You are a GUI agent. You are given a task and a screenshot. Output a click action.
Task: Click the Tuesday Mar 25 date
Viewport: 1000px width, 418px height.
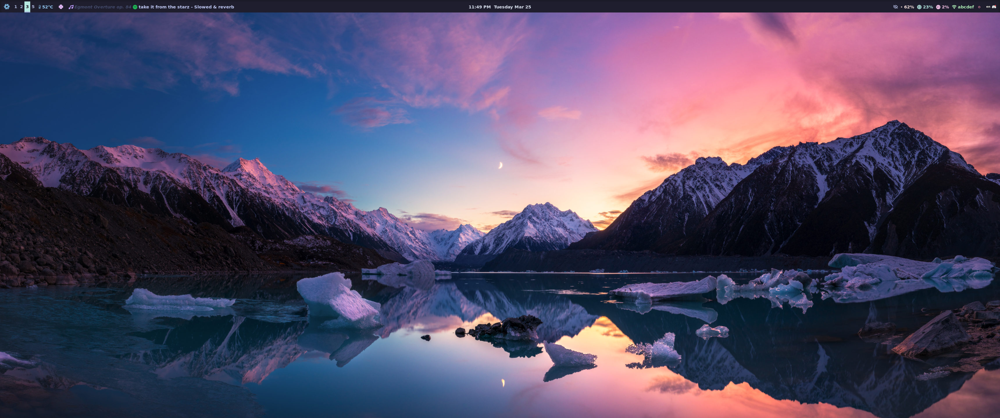(512, 7)
